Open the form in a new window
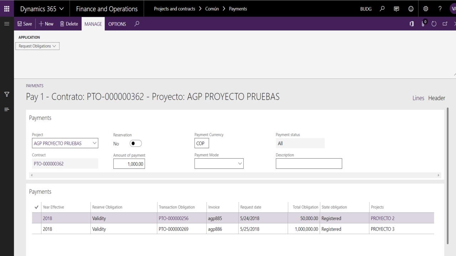456x256 pixels. (445, 24)
